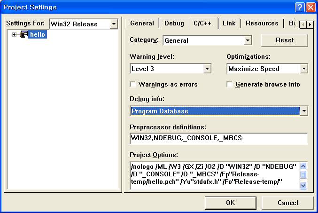Click in Preprocessor definitions field
This screenshot has height=213, width=318.
click(x=218, y=139)
